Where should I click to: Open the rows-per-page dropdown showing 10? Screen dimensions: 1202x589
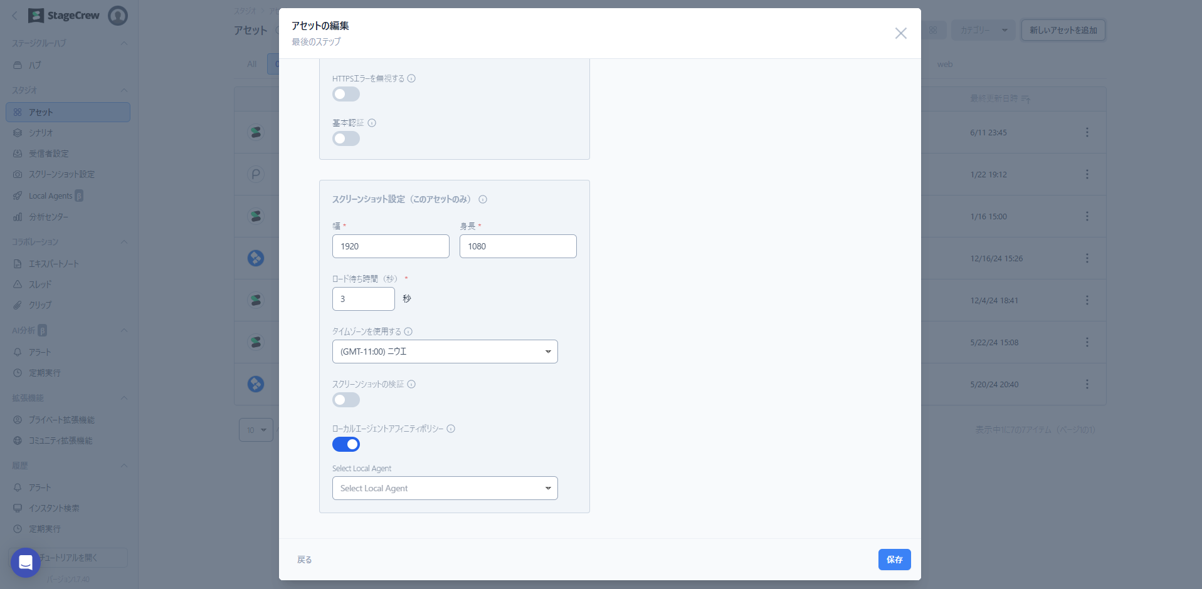[256, 430]
